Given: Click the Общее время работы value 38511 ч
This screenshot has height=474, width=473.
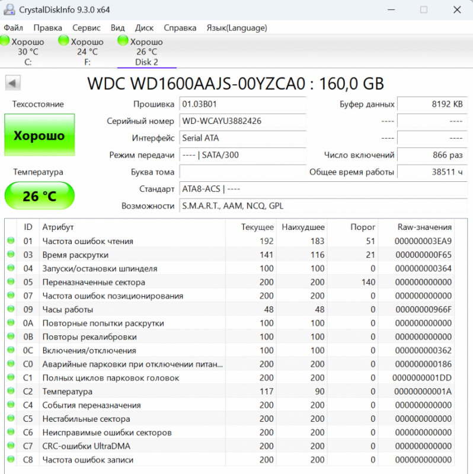Looking at the screenshot, I should pyautogui.click(x=432, y=172).
